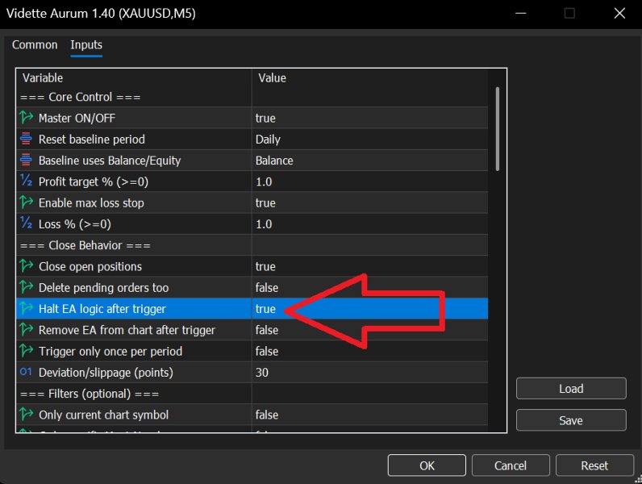
Task: Select the Baseline uses Balance/Equity label
Action: [110, 161]
